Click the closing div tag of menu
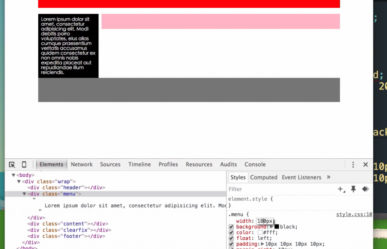Image resolution: width=387 pixels, height=249 pixels. pyautogui.click(x=36, y=218)
